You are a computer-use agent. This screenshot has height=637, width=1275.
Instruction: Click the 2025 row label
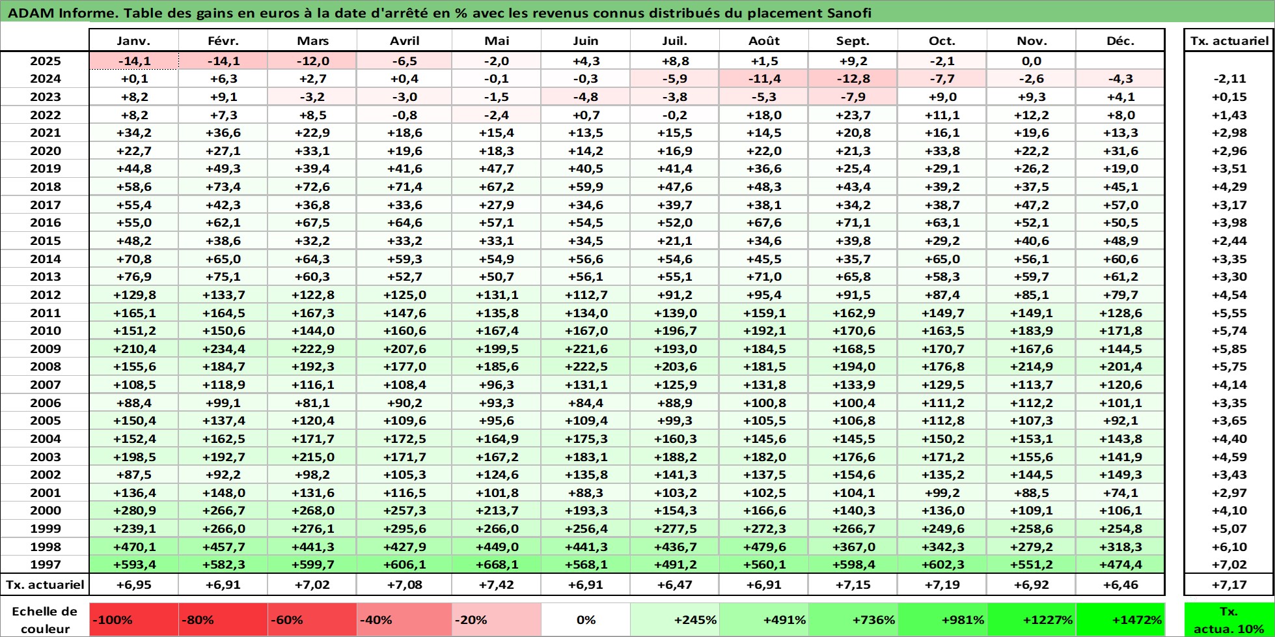(x=45, y=61)
